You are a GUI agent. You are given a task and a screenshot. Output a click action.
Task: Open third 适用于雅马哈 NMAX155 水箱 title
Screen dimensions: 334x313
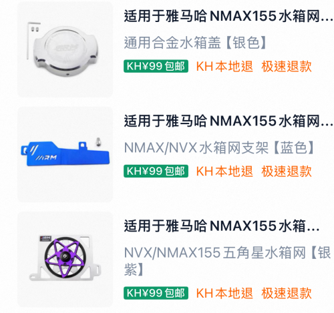222,226
